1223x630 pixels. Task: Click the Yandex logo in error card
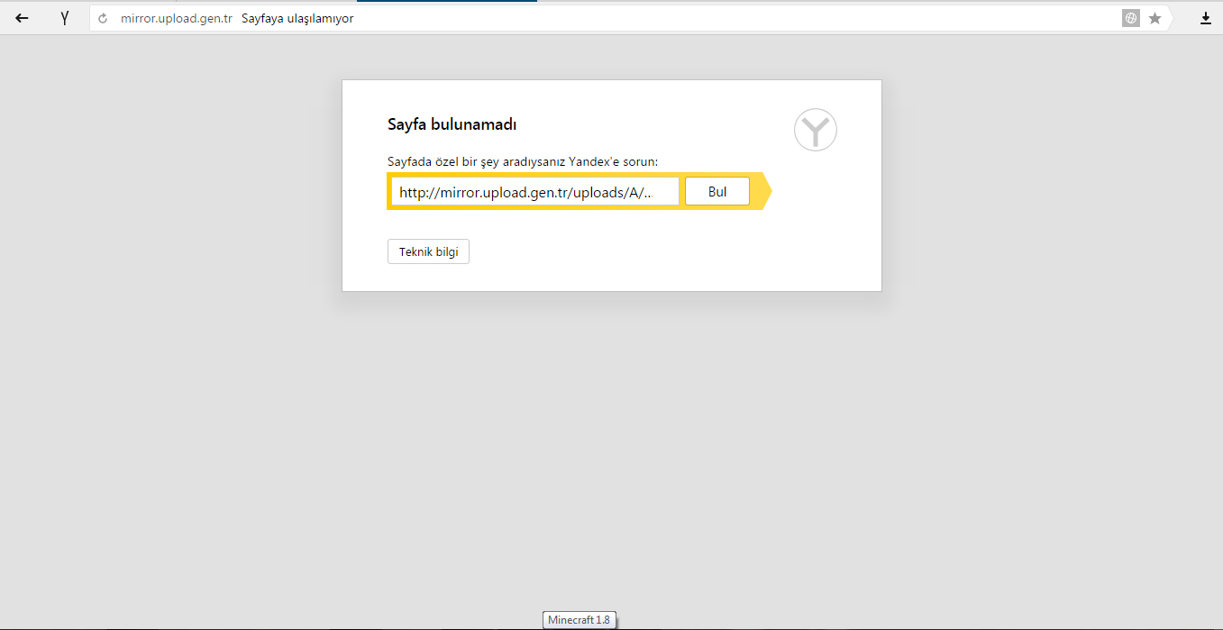tap(816, 130)
